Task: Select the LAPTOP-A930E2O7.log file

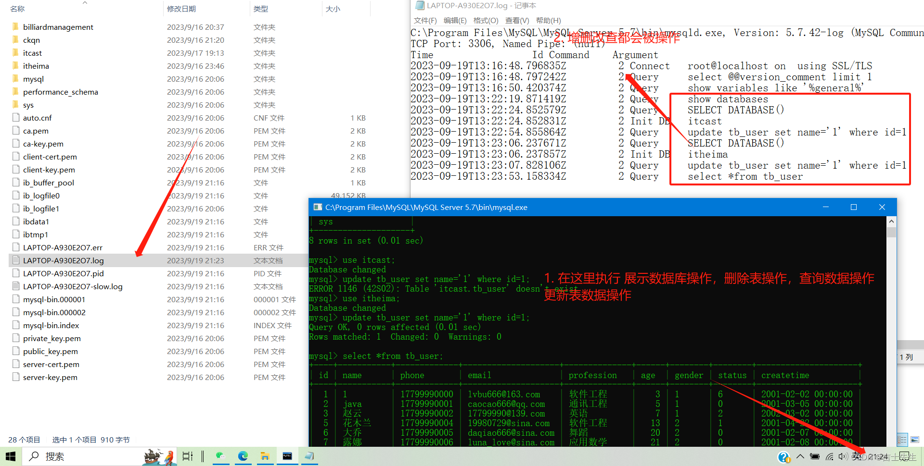Action: point(64,260)
